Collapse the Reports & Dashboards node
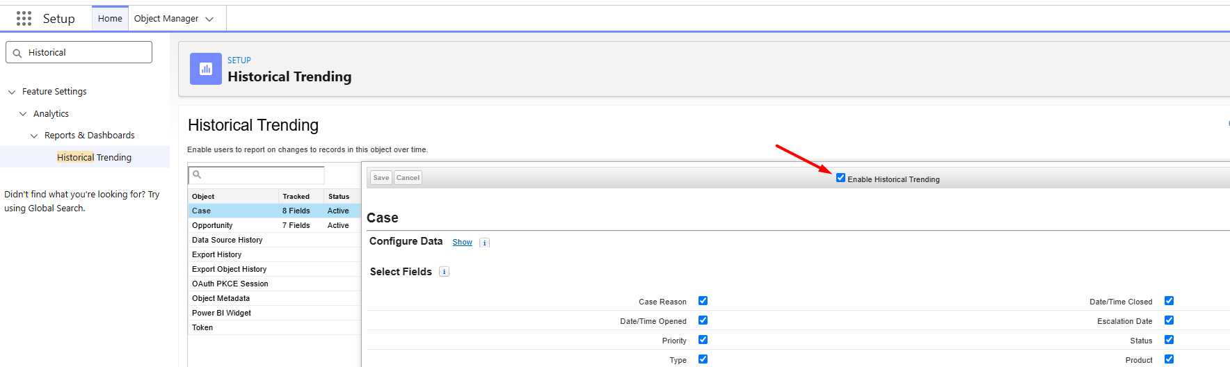This screenshot has height=367, width=1230. click(x=34, y=136)
